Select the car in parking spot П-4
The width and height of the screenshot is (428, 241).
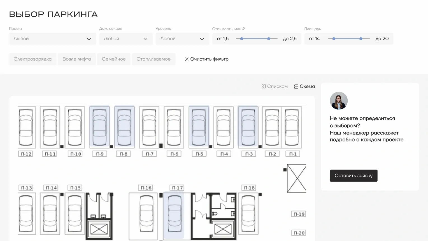pos(224,127)
